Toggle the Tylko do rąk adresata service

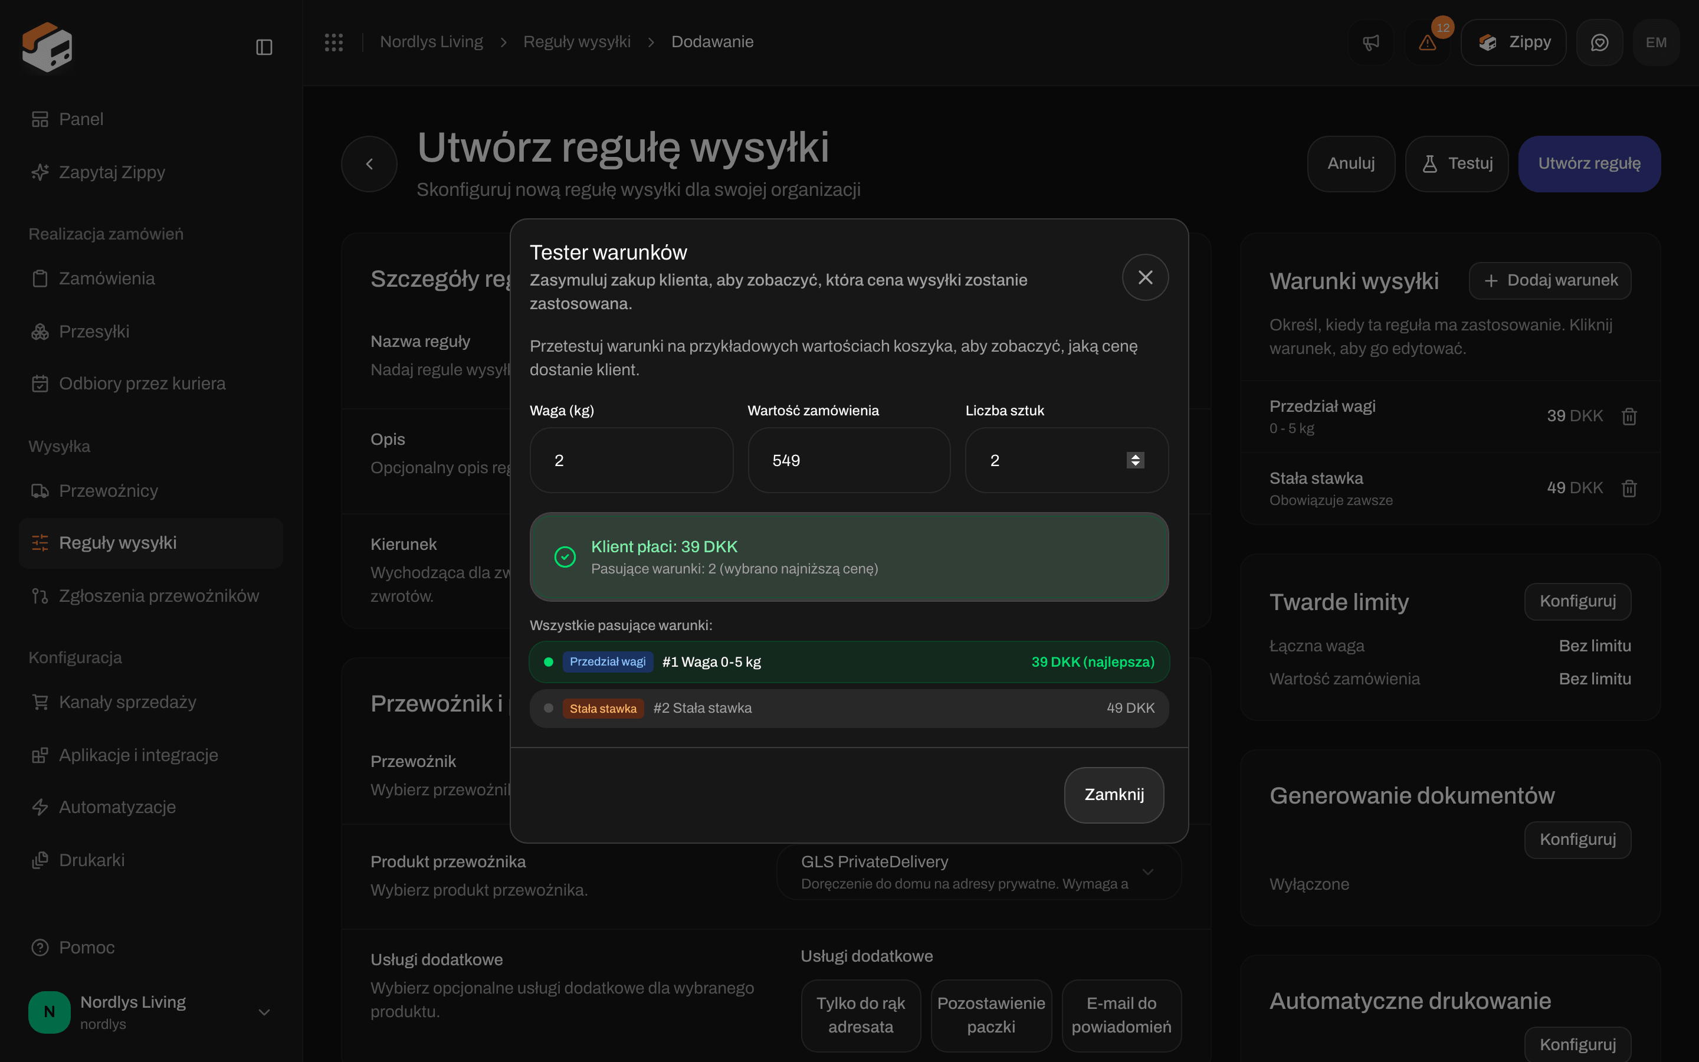point(861,1015)
